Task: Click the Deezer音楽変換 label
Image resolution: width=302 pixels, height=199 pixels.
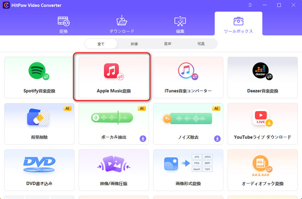Action: (x=263, y=91)
